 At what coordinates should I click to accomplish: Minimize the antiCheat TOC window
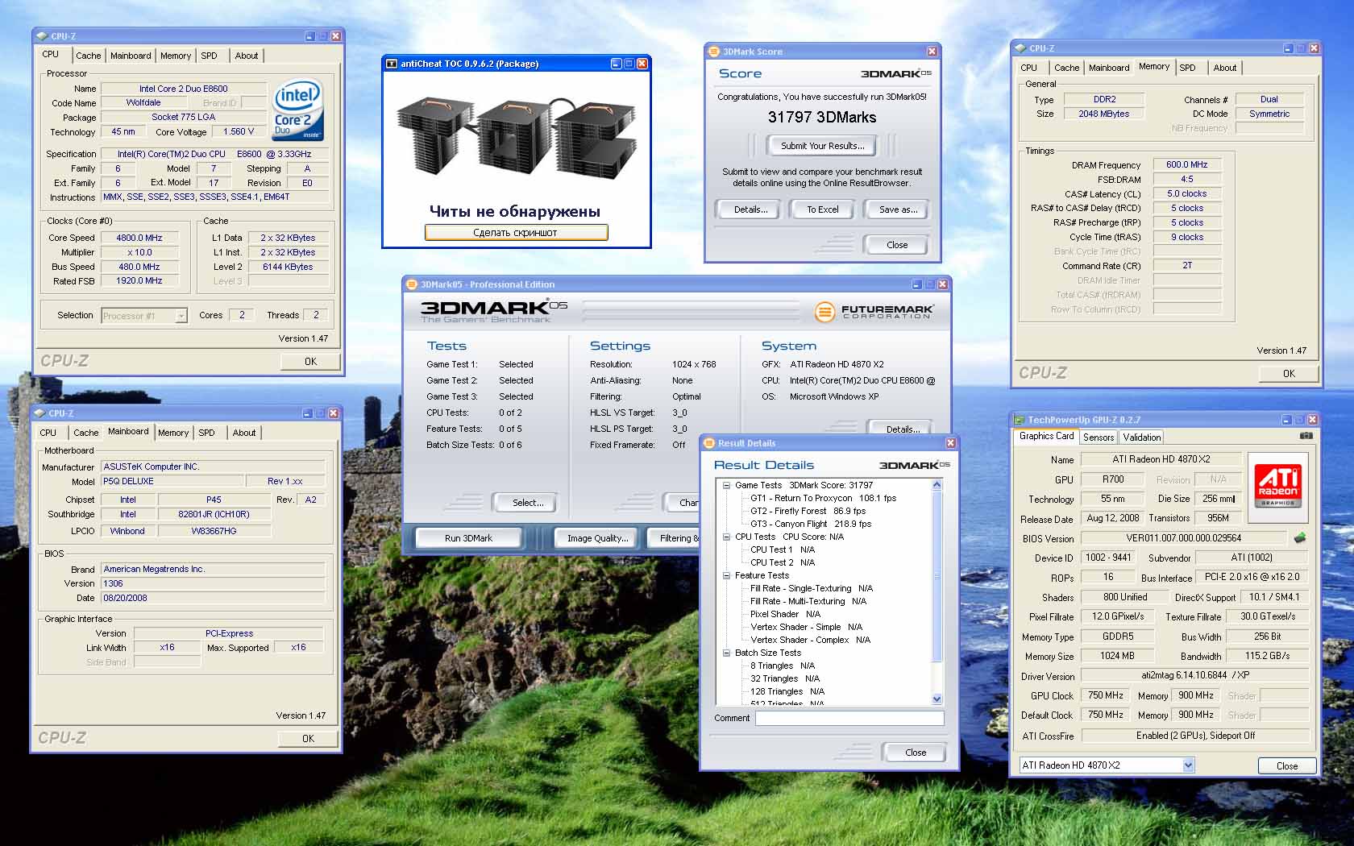click(616, 64)
